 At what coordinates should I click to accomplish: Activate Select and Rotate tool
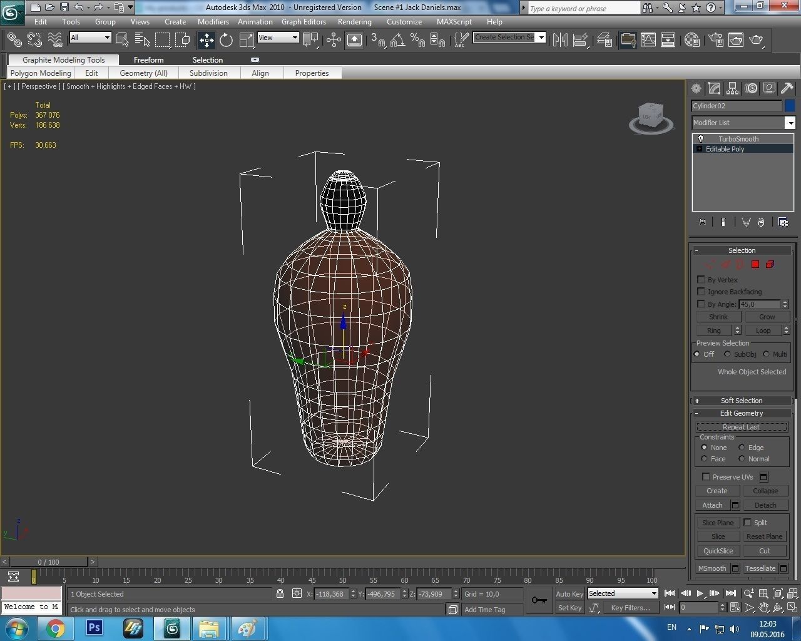pos(227,40)
